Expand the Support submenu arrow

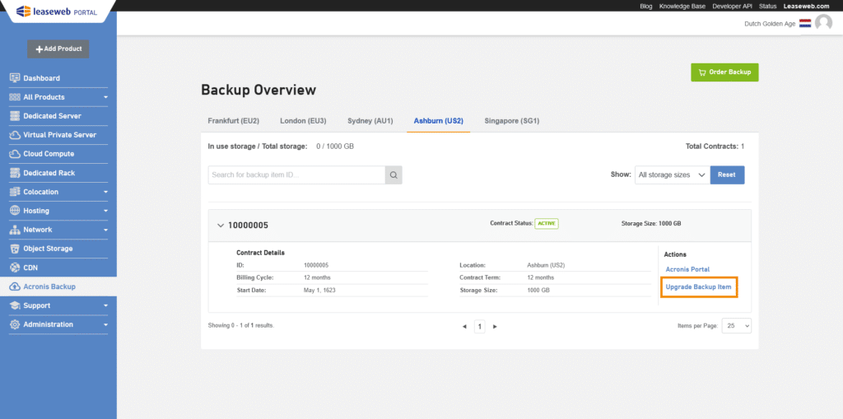[106, 305]
